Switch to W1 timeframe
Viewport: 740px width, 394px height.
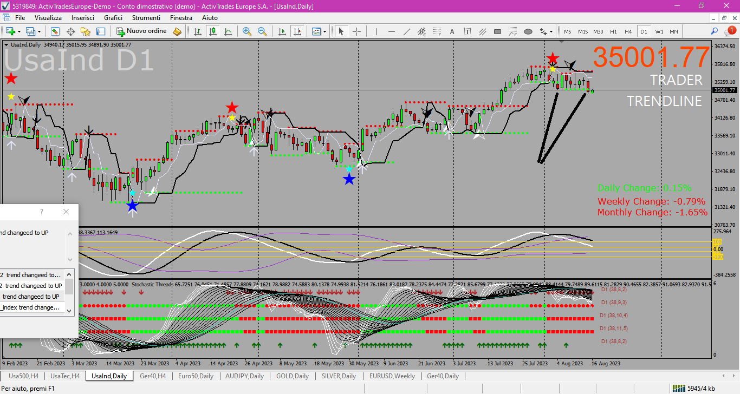[659, 31]
